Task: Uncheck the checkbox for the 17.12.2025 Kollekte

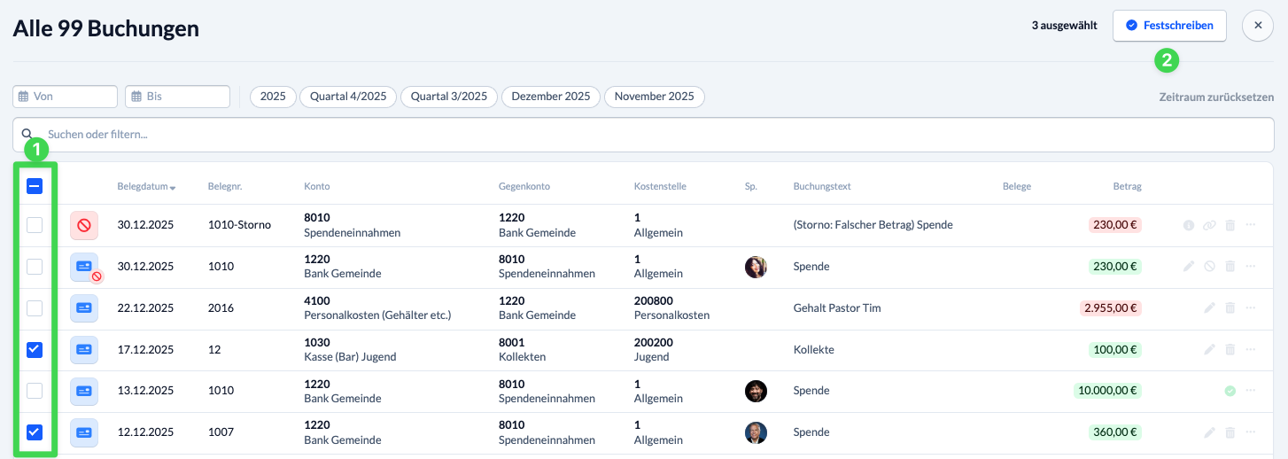Action: 35,349
